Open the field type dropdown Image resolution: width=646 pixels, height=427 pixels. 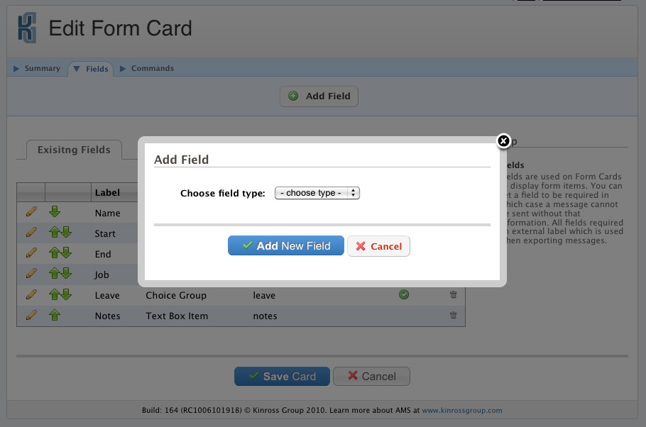point(317,192)
